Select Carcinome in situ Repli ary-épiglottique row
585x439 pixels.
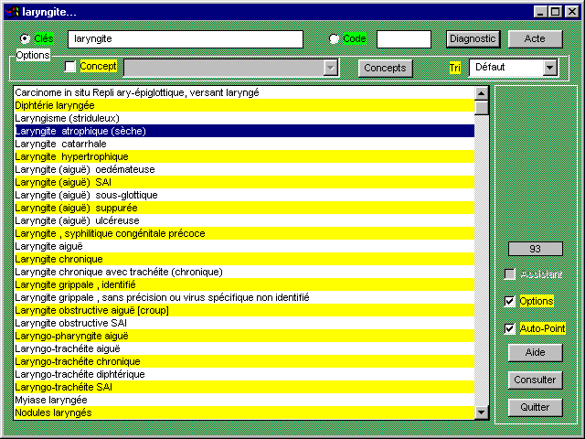click(244, 92)
